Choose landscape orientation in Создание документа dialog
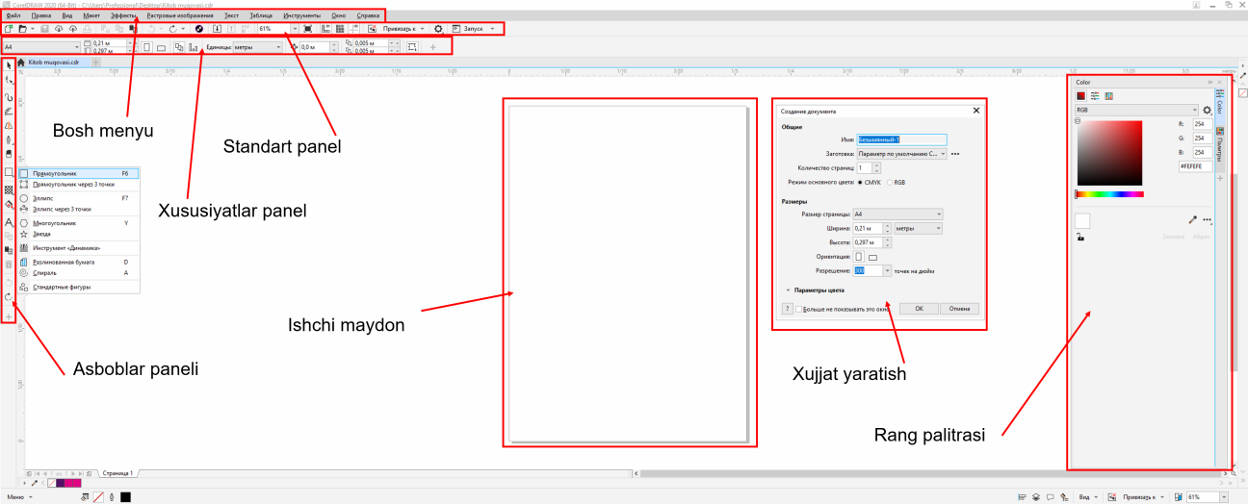 [873, 257]
